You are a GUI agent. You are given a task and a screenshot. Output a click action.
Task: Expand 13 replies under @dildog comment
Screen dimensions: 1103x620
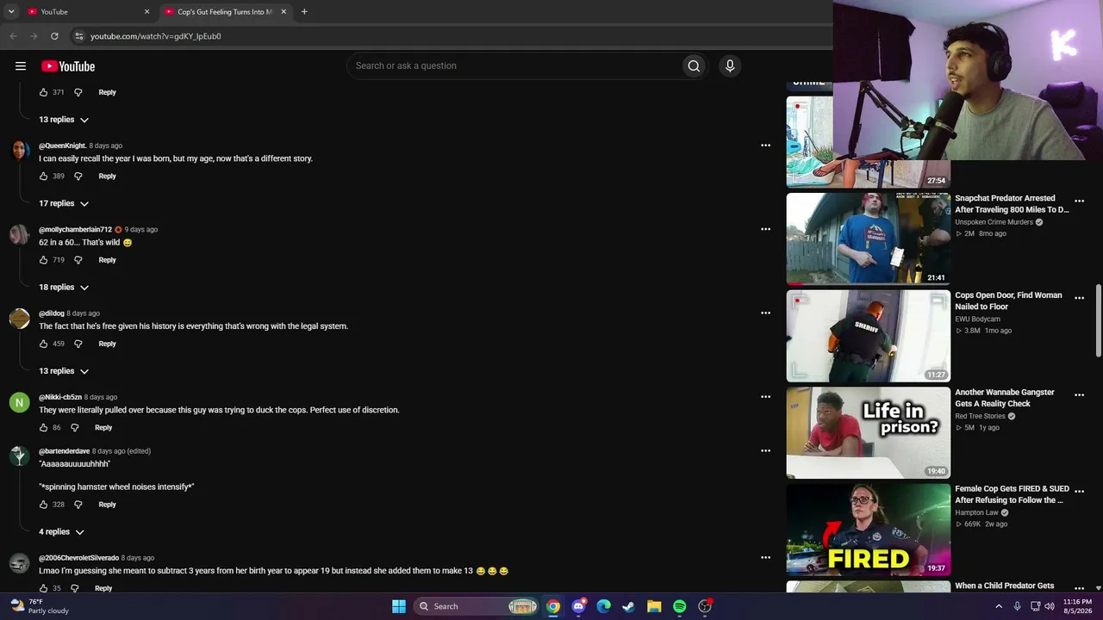click(x=64, y=371)
